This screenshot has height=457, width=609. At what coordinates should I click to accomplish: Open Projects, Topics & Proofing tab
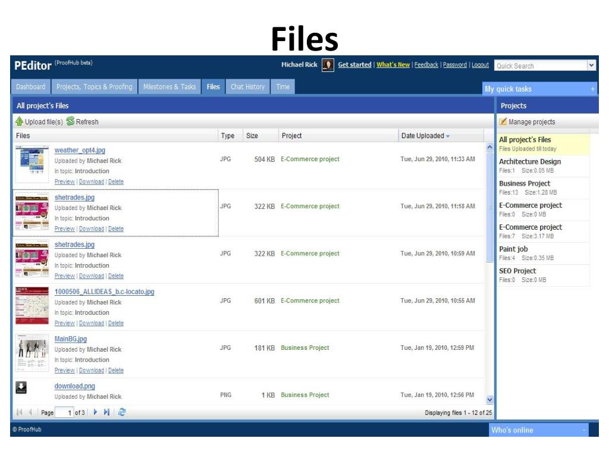click(95, 87)
